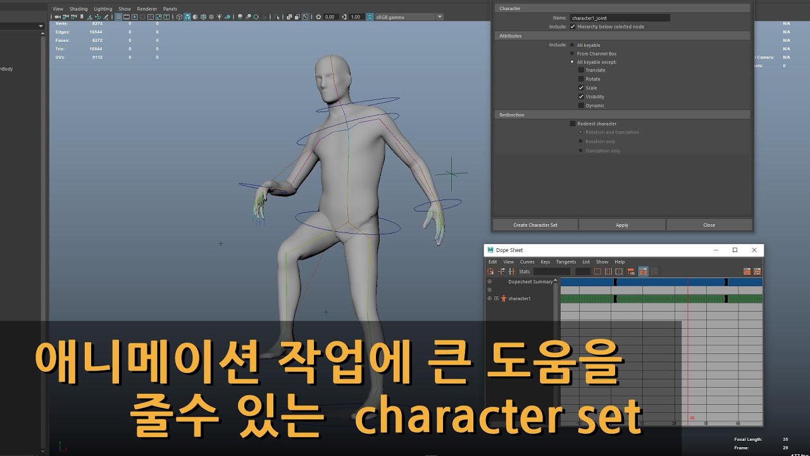This screenshot has width=810, height=456.
Task: Collapse the Character section header
Action: tap(622, 8)
